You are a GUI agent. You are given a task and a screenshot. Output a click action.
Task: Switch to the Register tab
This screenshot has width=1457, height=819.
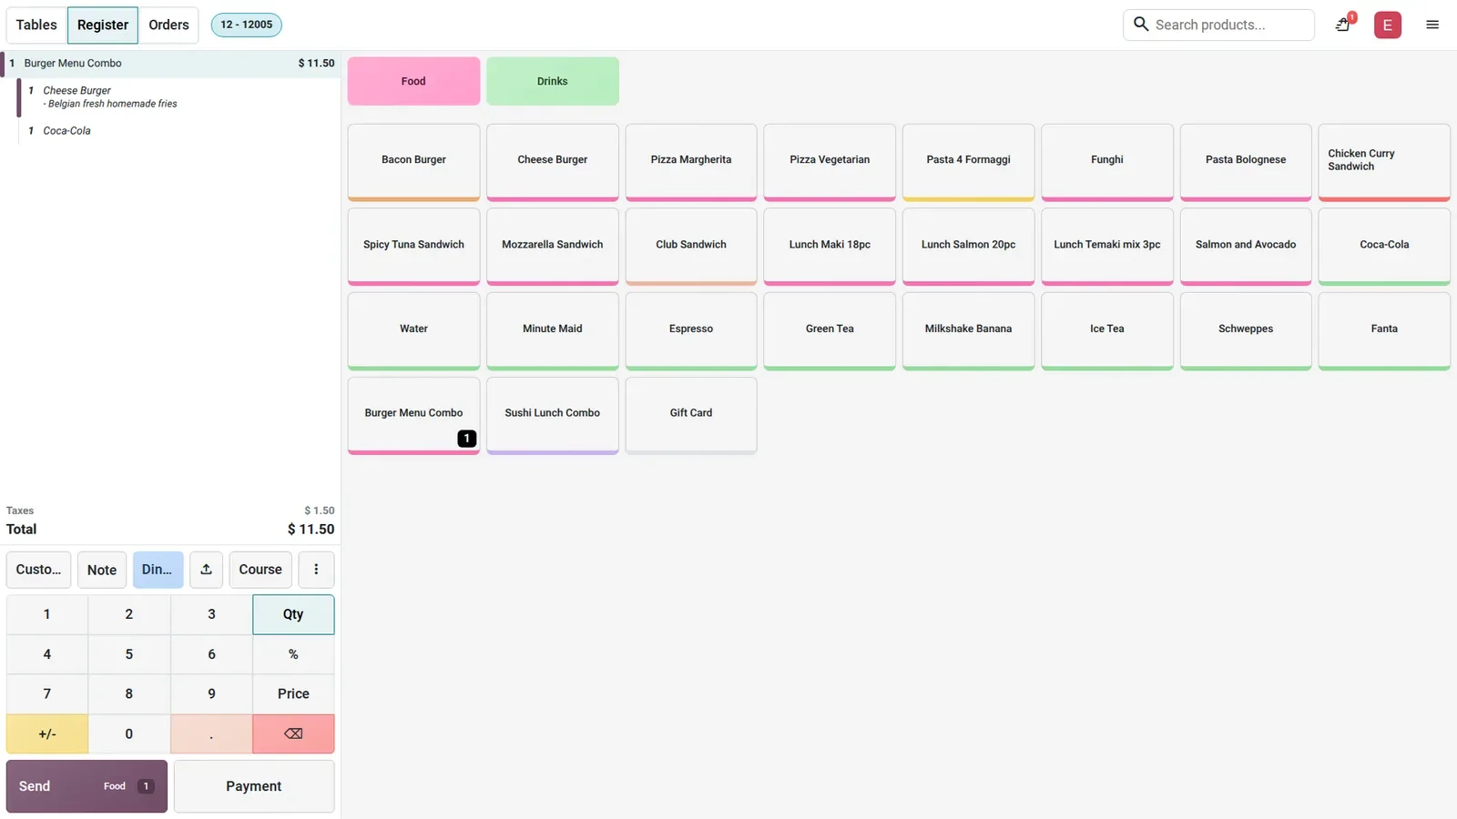pos(103,25)
